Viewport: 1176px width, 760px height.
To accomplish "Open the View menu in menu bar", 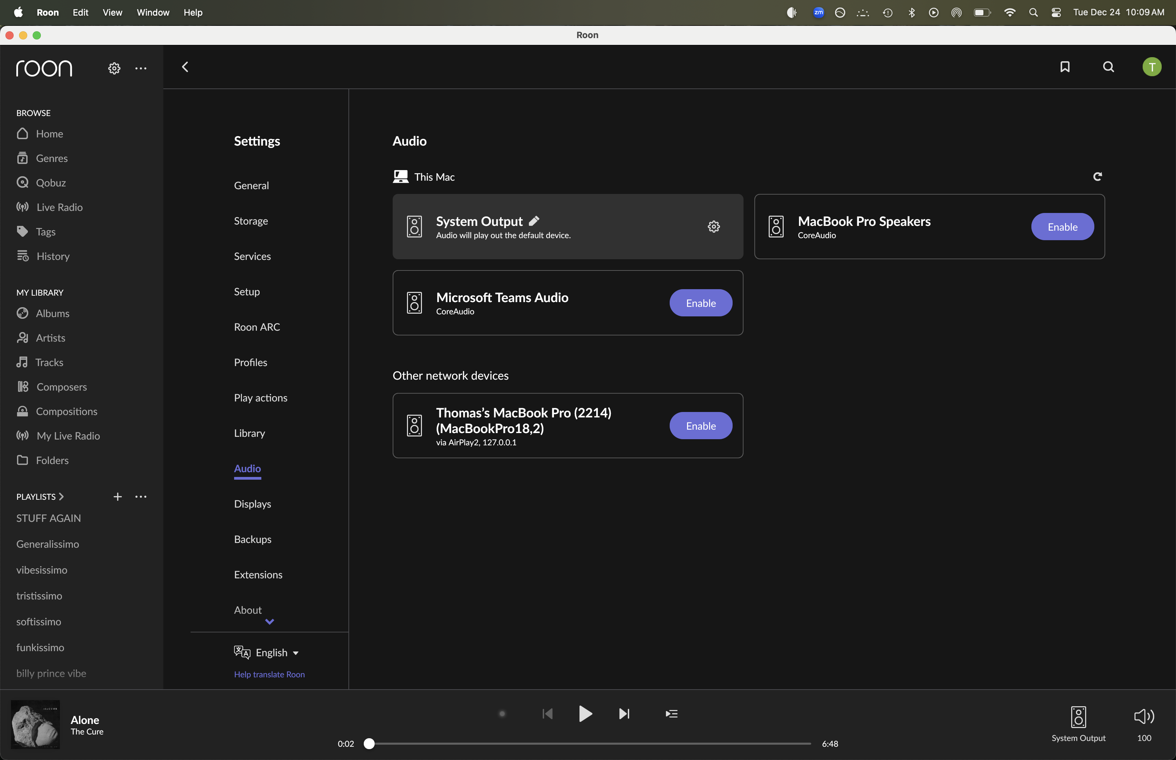I will 112,12.
